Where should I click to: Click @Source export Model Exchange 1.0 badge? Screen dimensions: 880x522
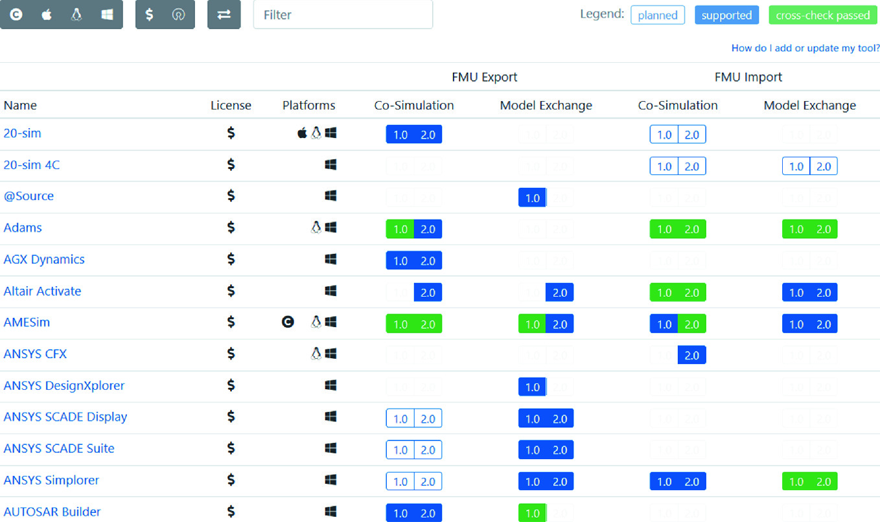point(532,198)
